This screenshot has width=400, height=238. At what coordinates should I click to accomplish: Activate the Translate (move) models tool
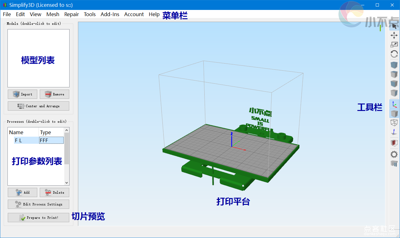pyautogui.click(x=394, y=35)
